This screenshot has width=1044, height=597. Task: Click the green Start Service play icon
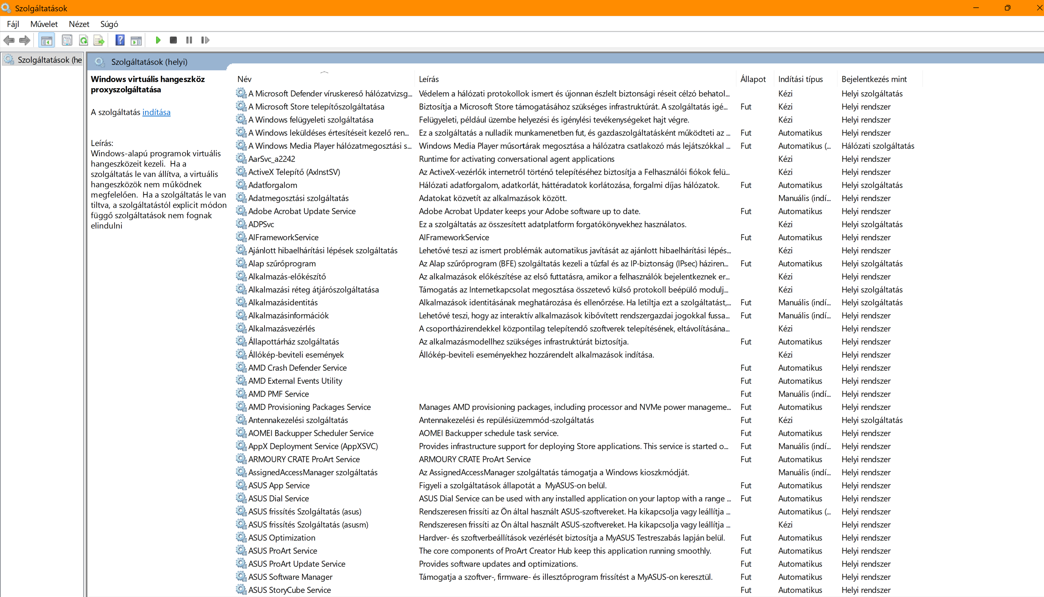pos(158,40)
